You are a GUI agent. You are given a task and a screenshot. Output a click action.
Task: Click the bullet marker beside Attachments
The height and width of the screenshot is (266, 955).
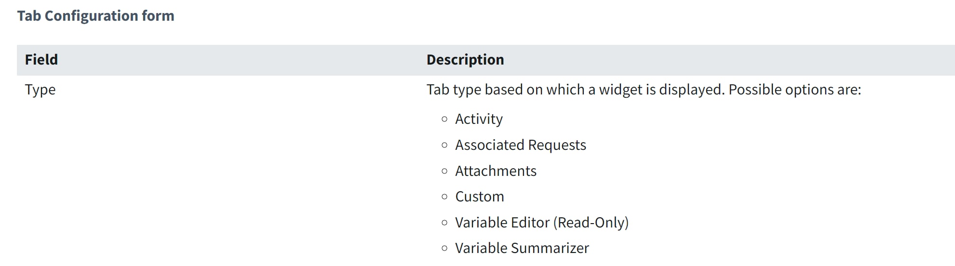pyautogui.click(x=444, y=171)
